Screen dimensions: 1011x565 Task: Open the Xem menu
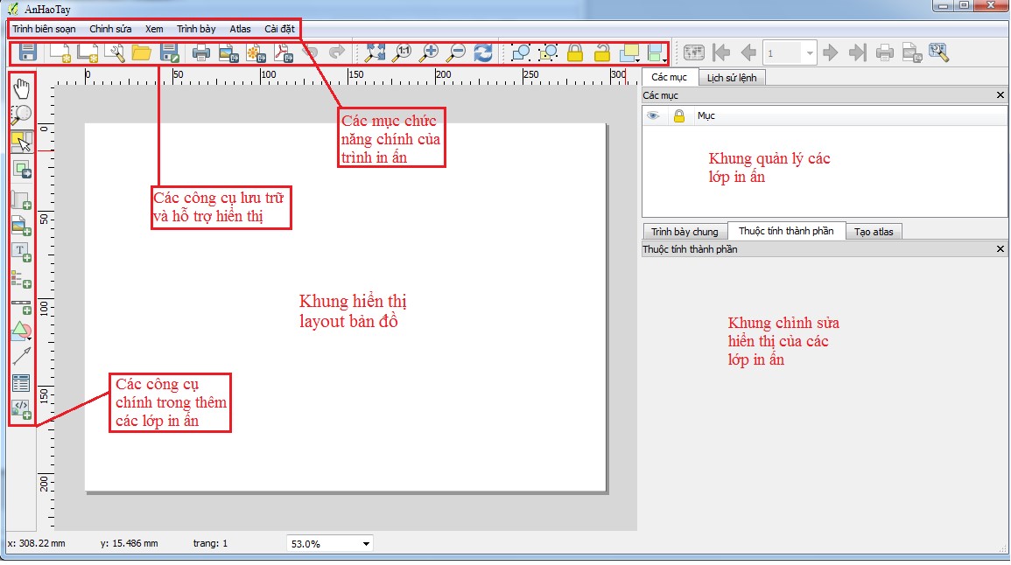point(154,29)
